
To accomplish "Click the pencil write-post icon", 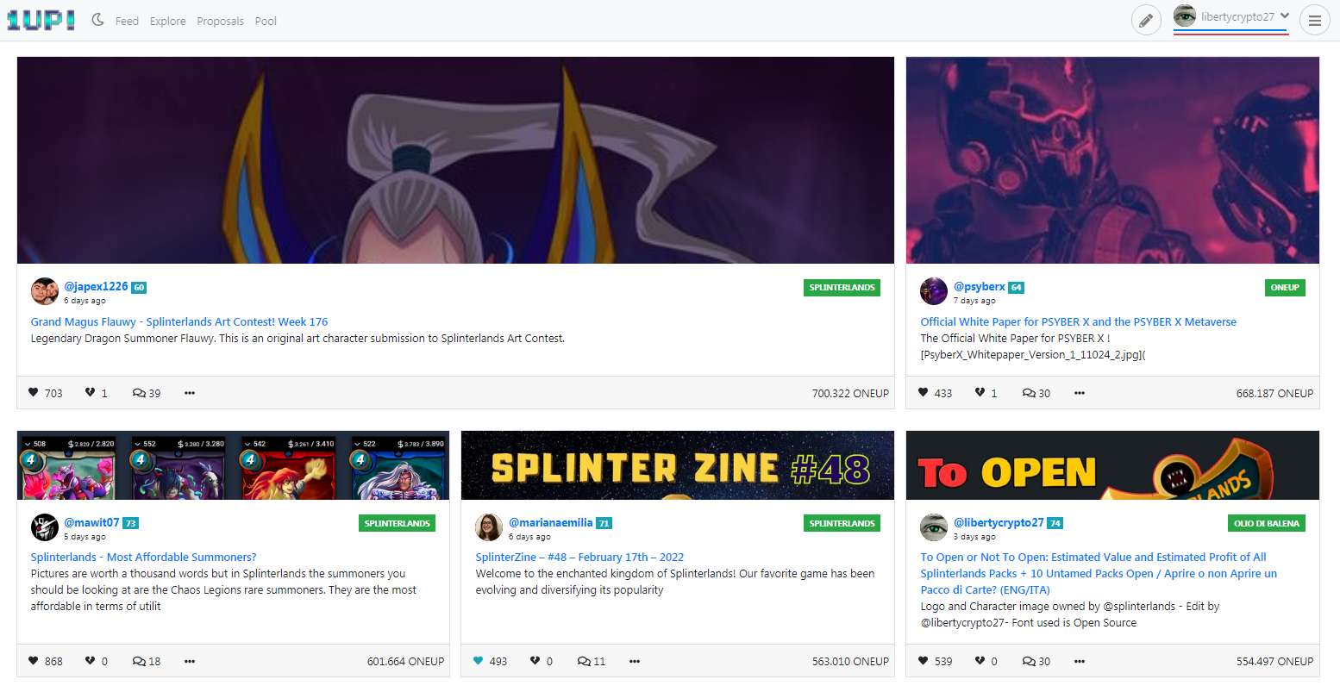I will pyautogui.click(x=1146, y=21).
